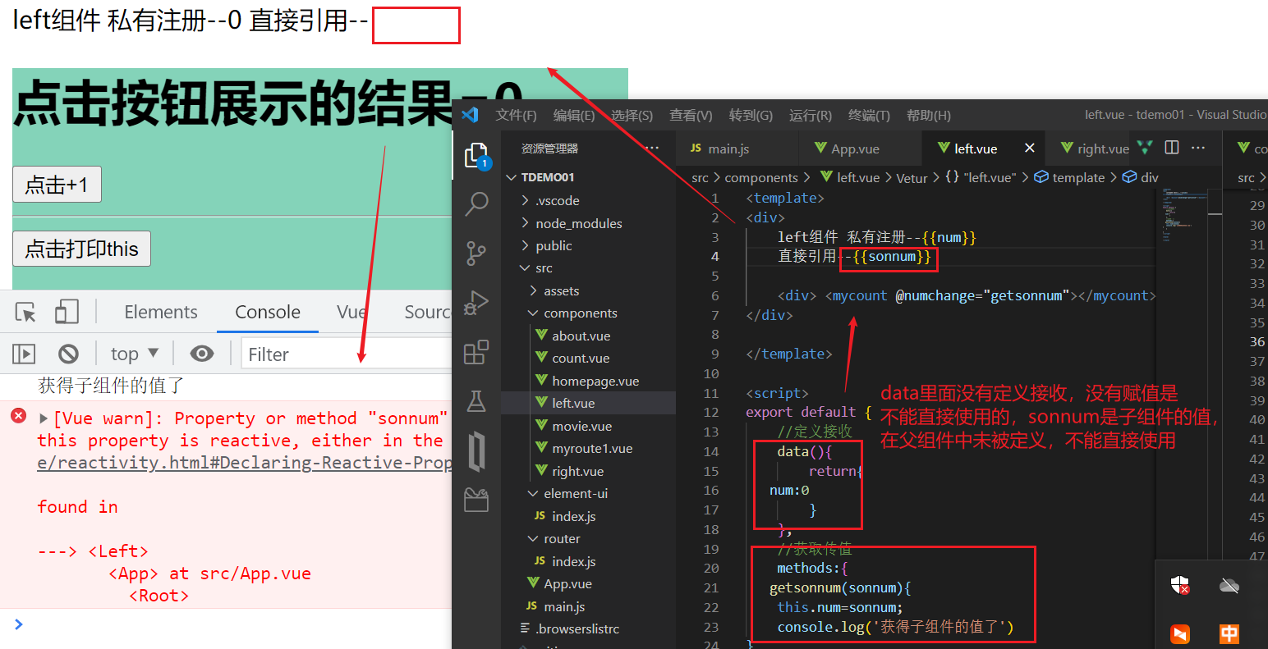1268x649 pixels.
Task: Open the 查看(V) menu
Action: (691, 115)
